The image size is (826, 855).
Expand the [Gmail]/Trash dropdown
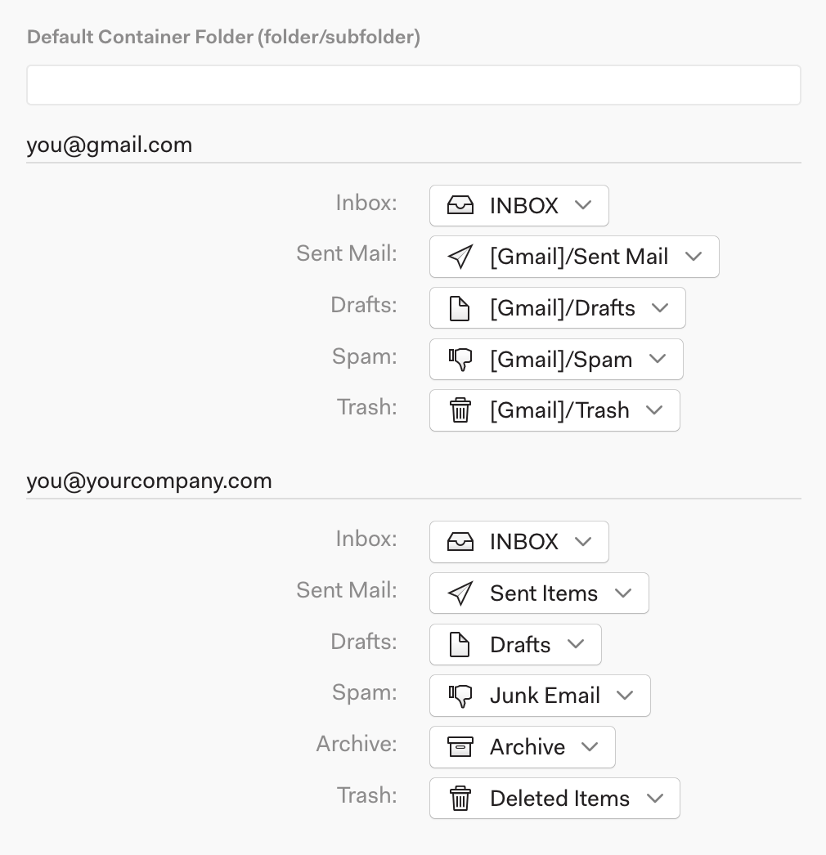(554, 410)
